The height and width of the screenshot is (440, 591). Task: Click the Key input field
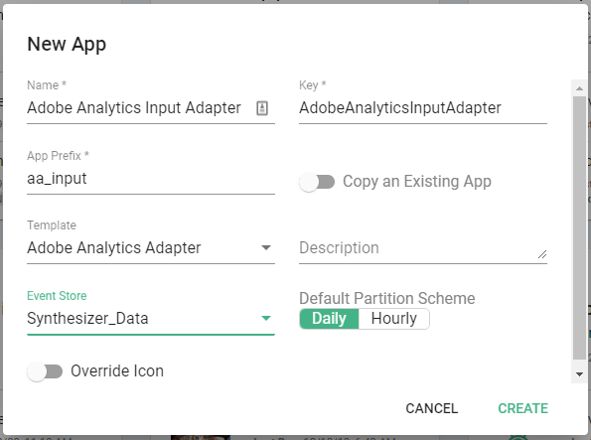423,108
